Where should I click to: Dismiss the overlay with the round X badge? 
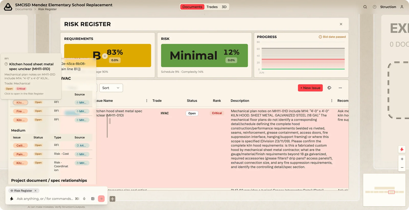(x=105, y=56)
